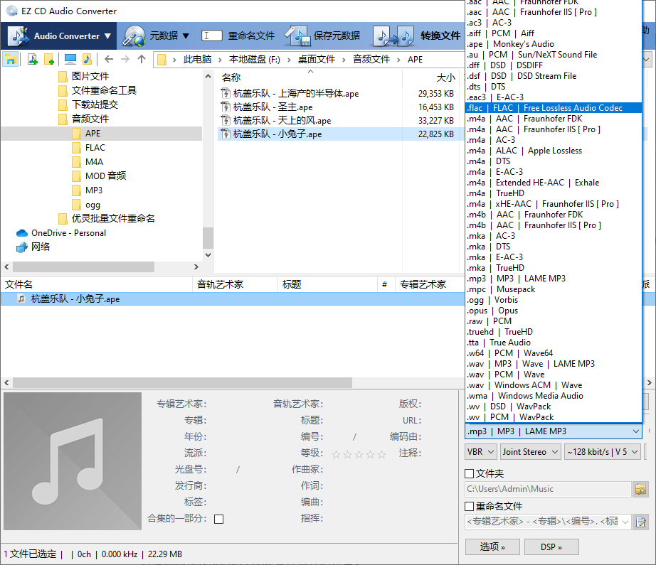Open the rename template editor pencil icon
This screenshot has height=565, width=656.
point(640,520)
